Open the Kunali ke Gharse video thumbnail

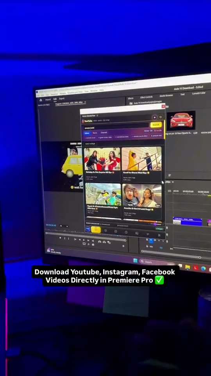[141, 159]
